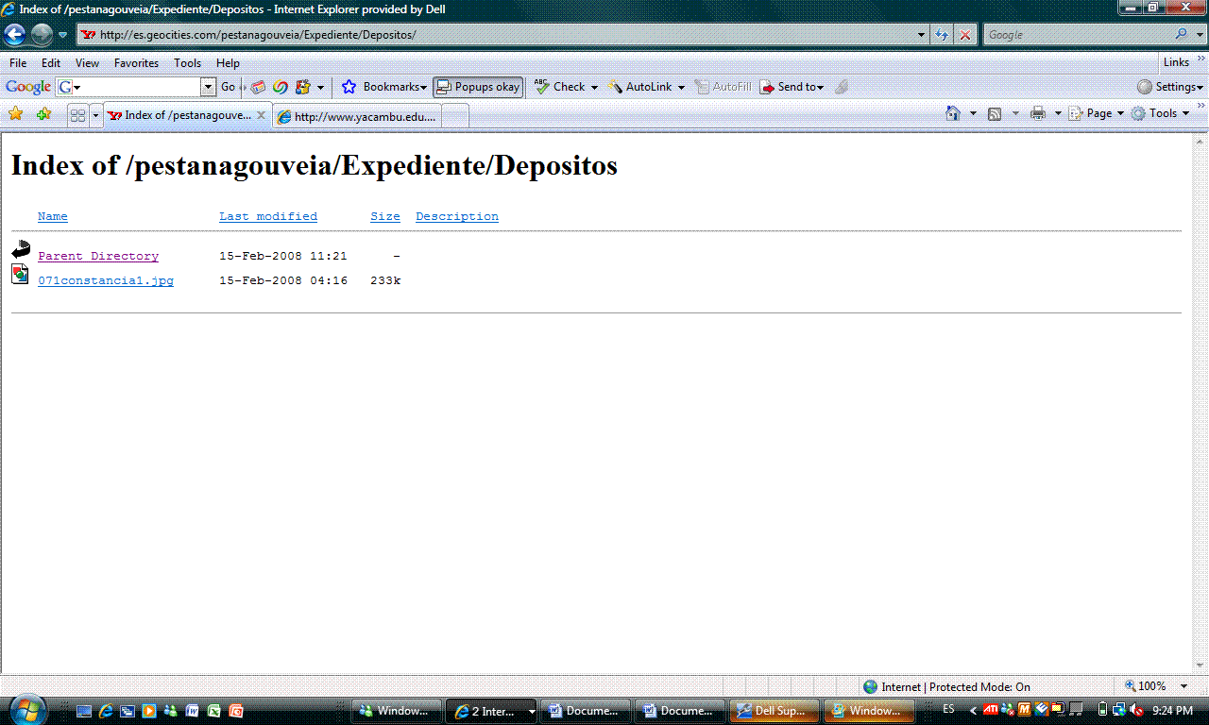This screenshot has height=725, width=1209.
Task: Click the Google news cards toolbar icon
Action: 258,87
